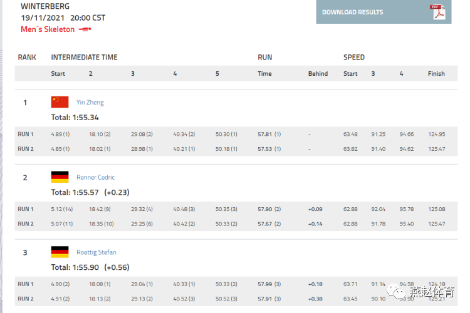Click the red skeleton sled icon

pyautogui.click(x=85, y=29)
